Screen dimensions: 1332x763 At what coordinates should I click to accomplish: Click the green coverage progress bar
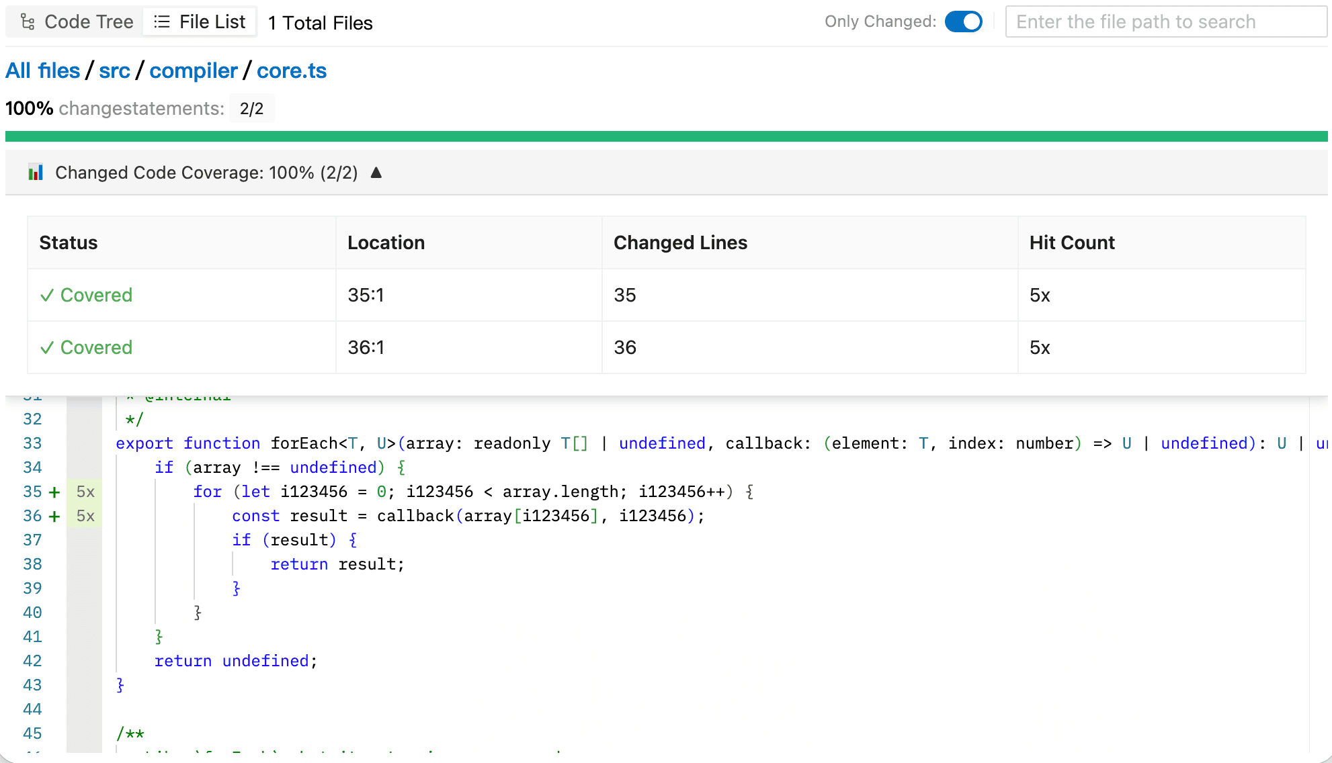665,136
